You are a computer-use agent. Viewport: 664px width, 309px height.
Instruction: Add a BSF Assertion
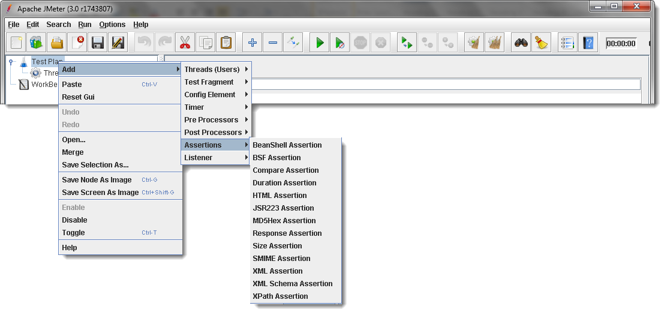pyautogui.click(x=296, y=158)
